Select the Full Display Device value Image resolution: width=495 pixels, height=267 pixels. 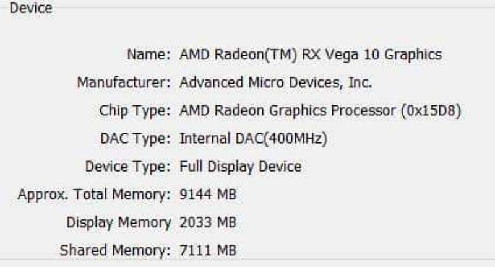(240, 167)
